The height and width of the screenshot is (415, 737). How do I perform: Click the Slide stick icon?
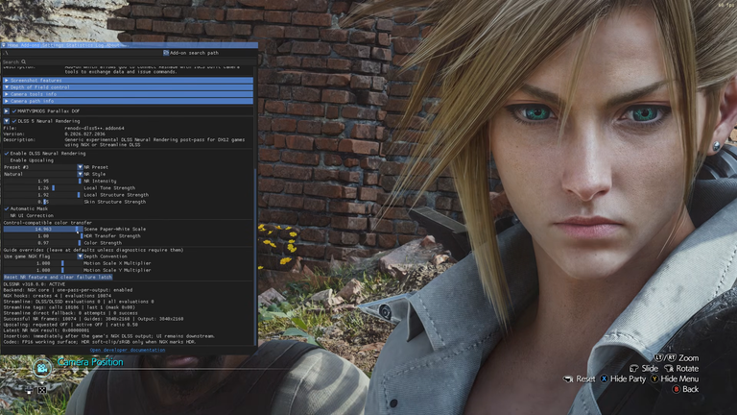click(x=634, y=369)
